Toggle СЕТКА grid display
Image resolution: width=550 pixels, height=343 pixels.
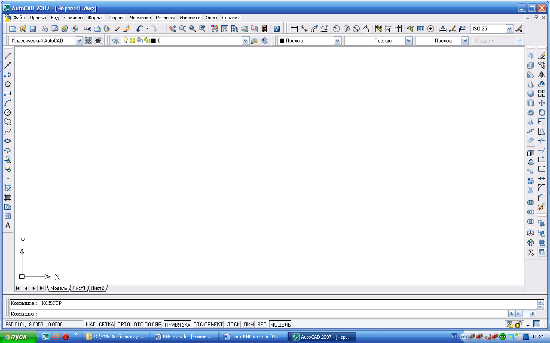click(x=106, y=325)
